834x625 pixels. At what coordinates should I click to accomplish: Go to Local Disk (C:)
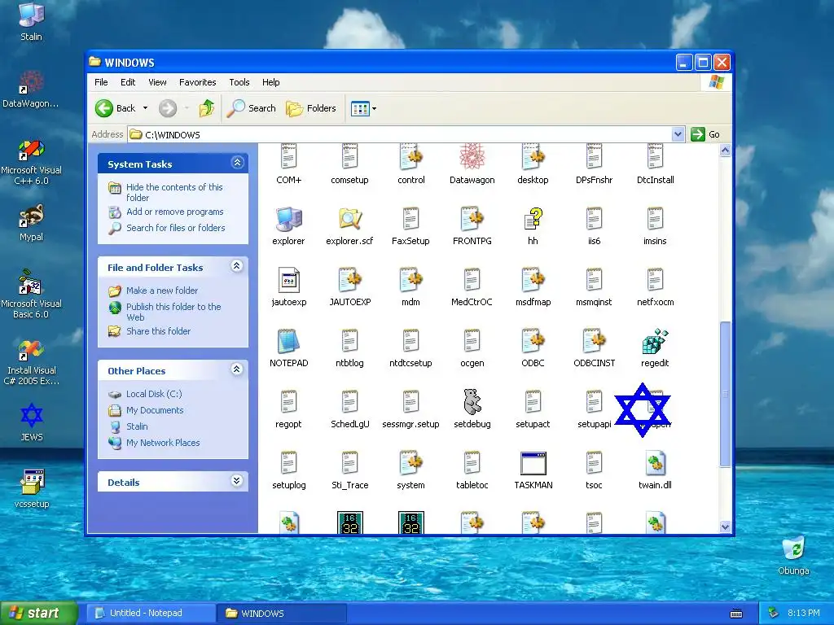(154, 394)
